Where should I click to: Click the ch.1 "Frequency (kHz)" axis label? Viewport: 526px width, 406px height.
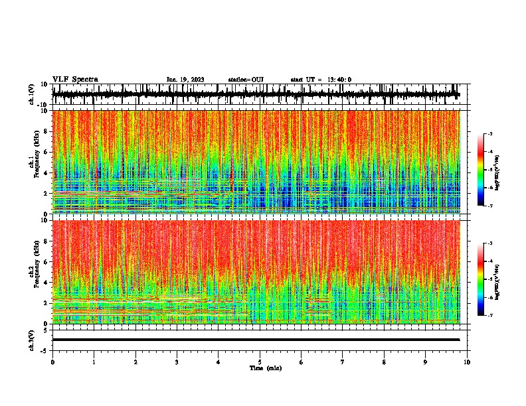coord(37,155)
